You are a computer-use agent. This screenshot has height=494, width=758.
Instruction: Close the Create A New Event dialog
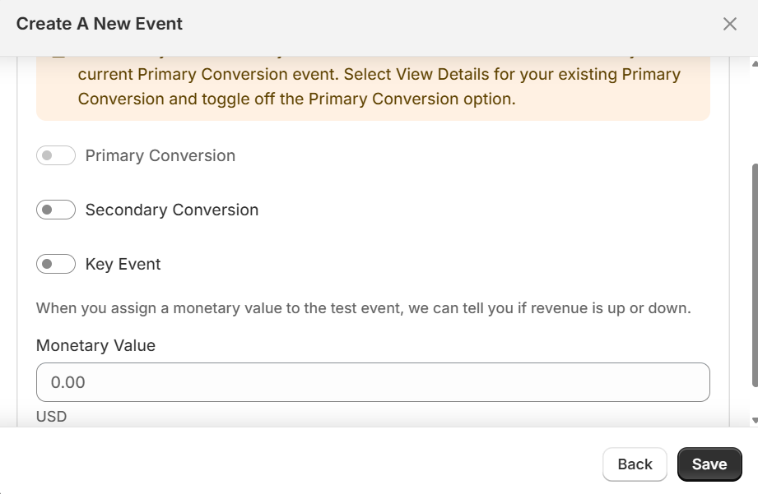[729, 24]
